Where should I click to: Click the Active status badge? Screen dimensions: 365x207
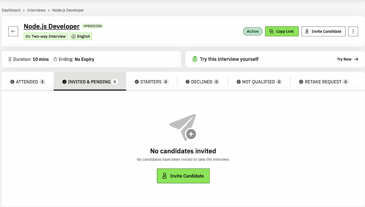click(252, 31)
